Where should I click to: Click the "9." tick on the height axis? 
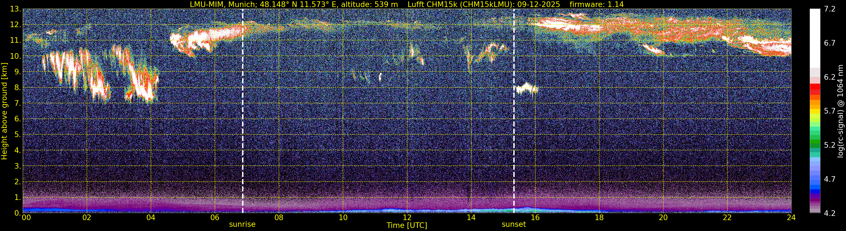coord(17,72)
